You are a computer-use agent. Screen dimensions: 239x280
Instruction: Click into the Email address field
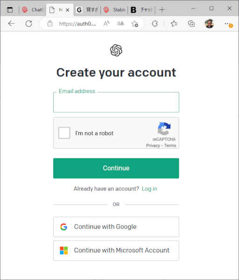[116, 102]
